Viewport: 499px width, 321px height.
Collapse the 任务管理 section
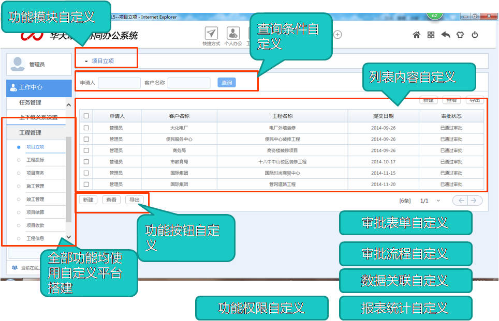[x=68, y=105]
